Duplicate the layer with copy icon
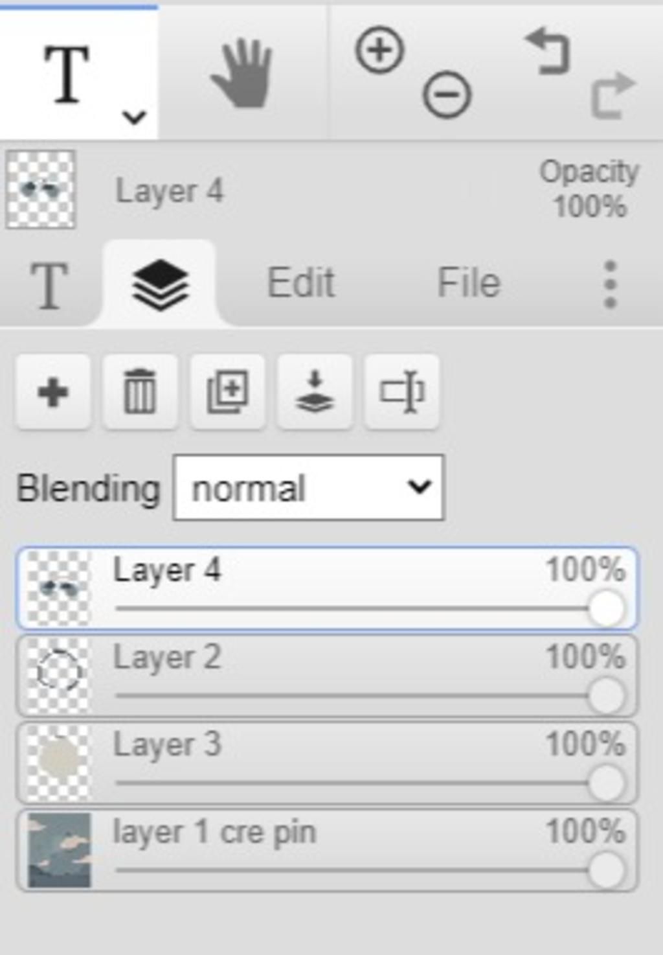Viewport: 663px width, 955px height. click(x=227, y=392)
